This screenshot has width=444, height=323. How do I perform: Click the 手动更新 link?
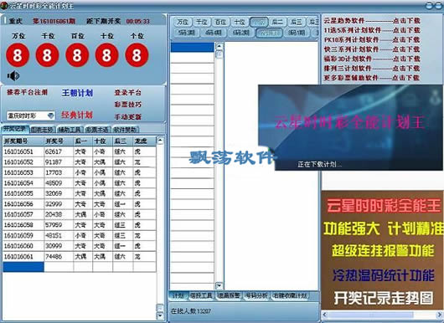coord(127,116)
